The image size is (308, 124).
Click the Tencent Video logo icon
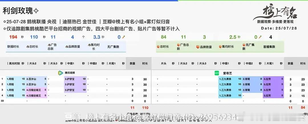click(60, 73)
